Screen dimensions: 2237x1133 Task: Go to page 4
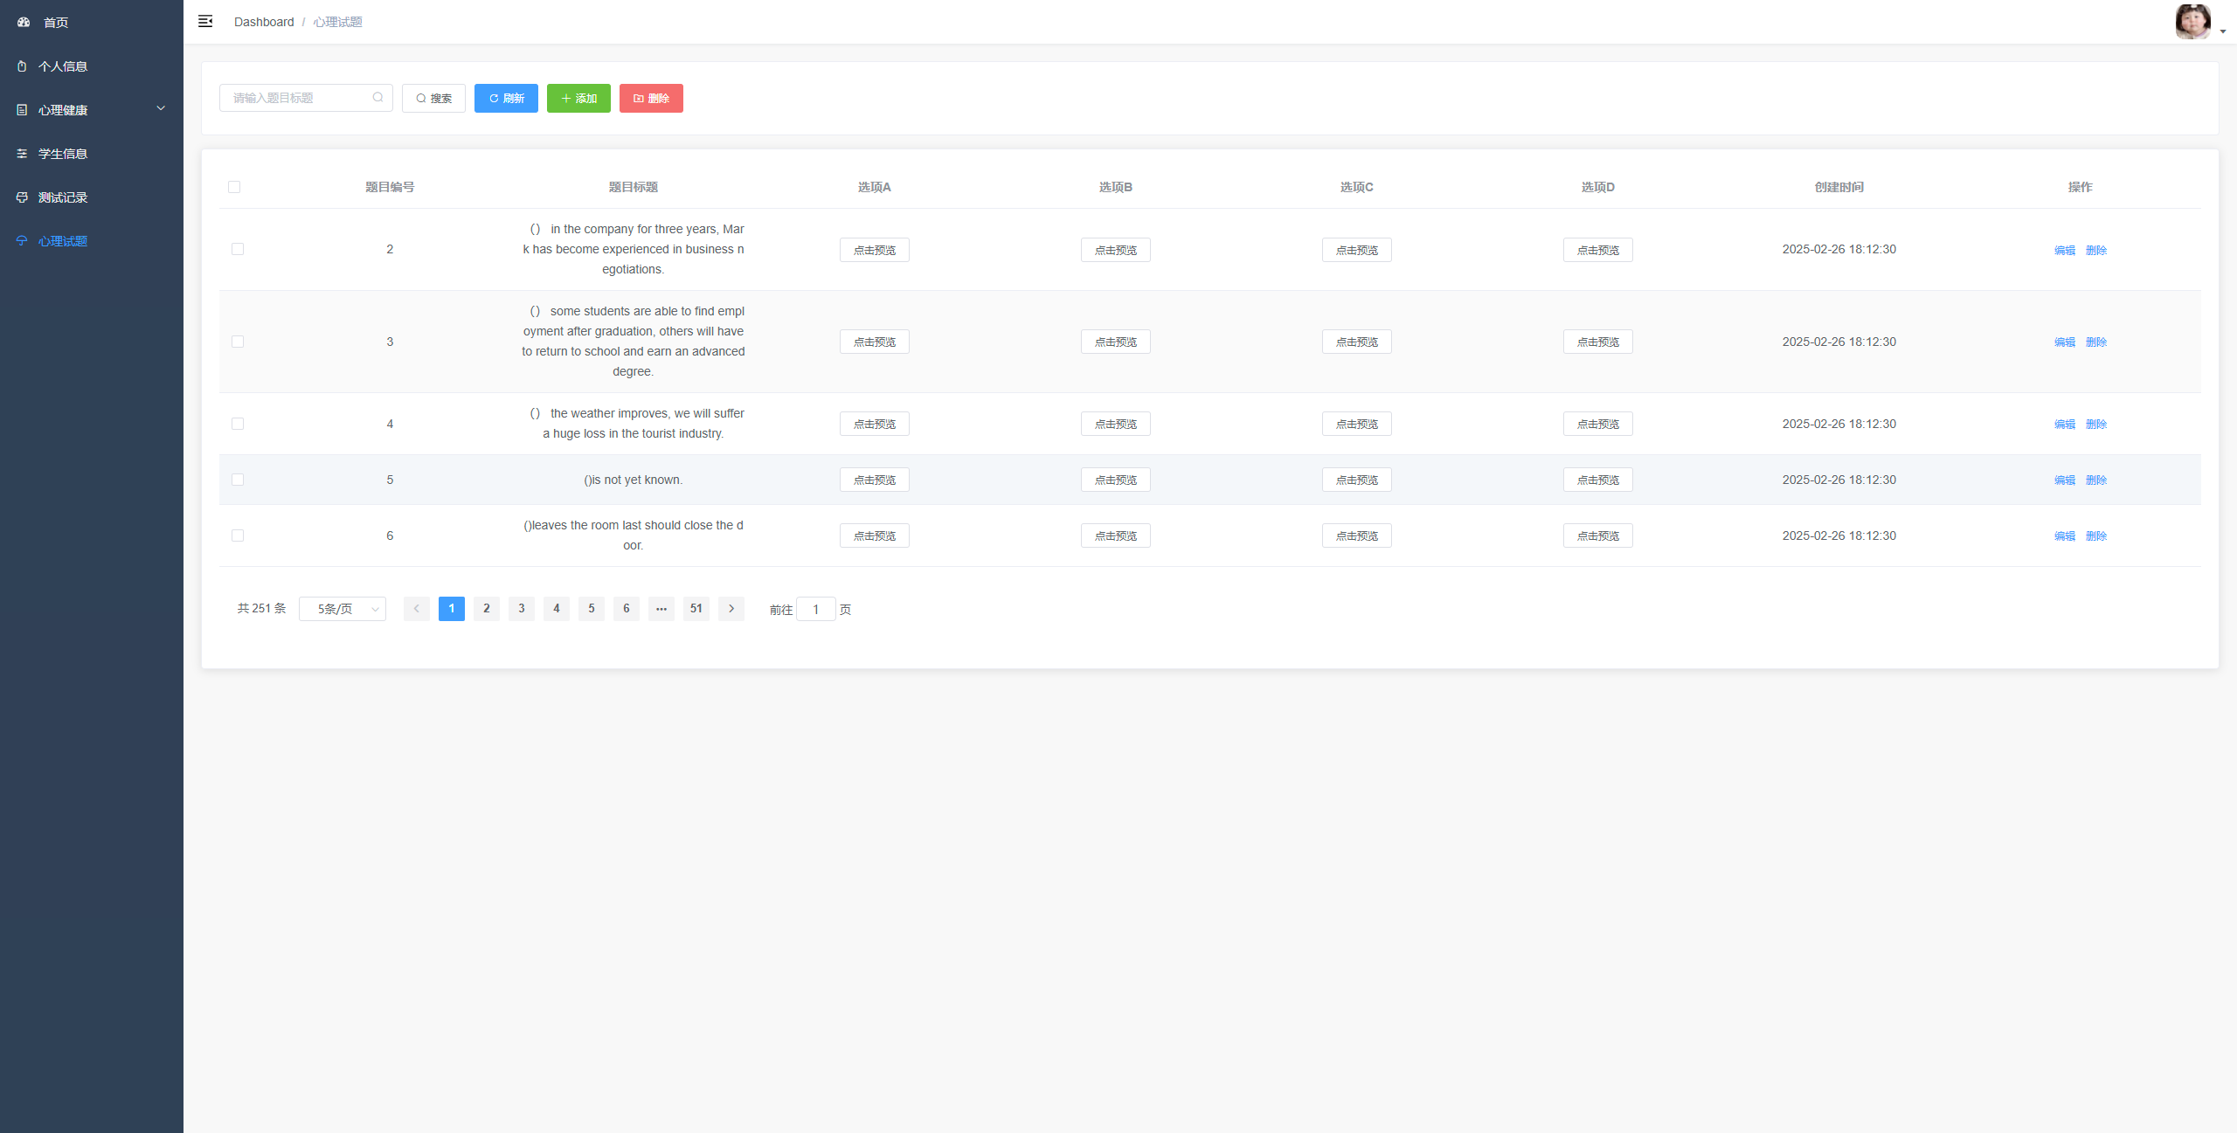557,609
